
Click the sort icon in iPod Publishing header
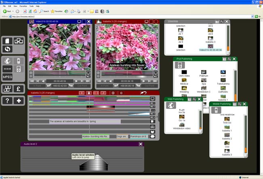pyautogui.click(x=229, y=59)
